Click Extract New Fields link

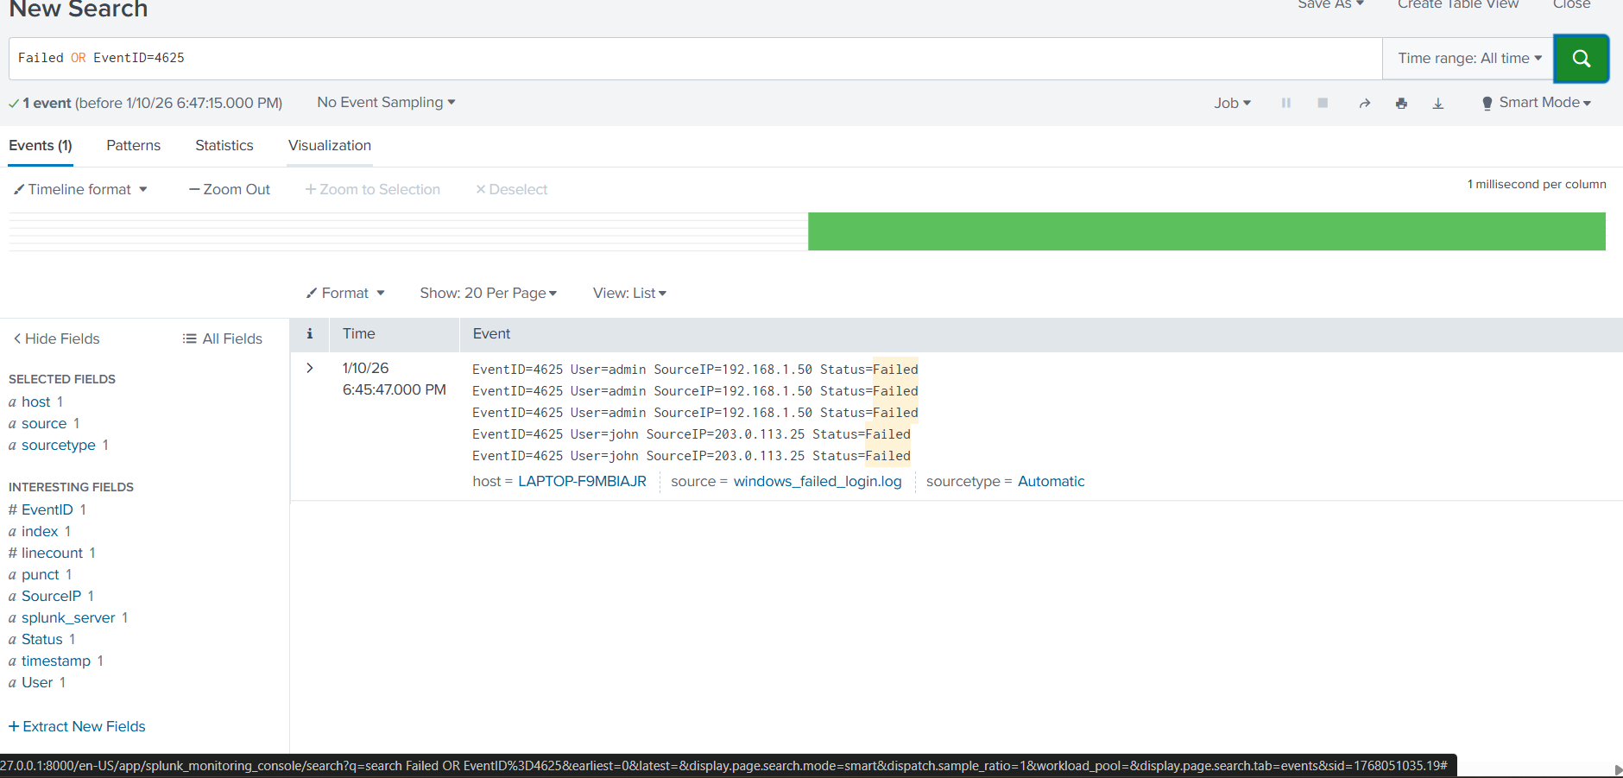[x=78, y=726]
